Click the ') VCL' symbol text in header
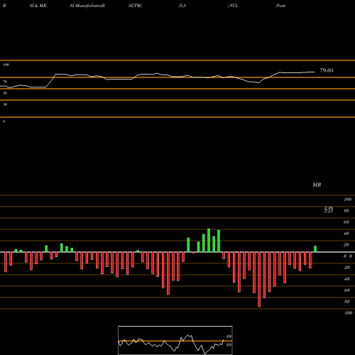This screenshot has width=355, height=355. pos(233,6)
